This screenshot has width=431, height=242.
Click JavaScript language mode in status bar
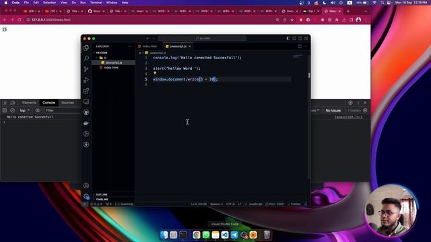[x=253, y=204]
